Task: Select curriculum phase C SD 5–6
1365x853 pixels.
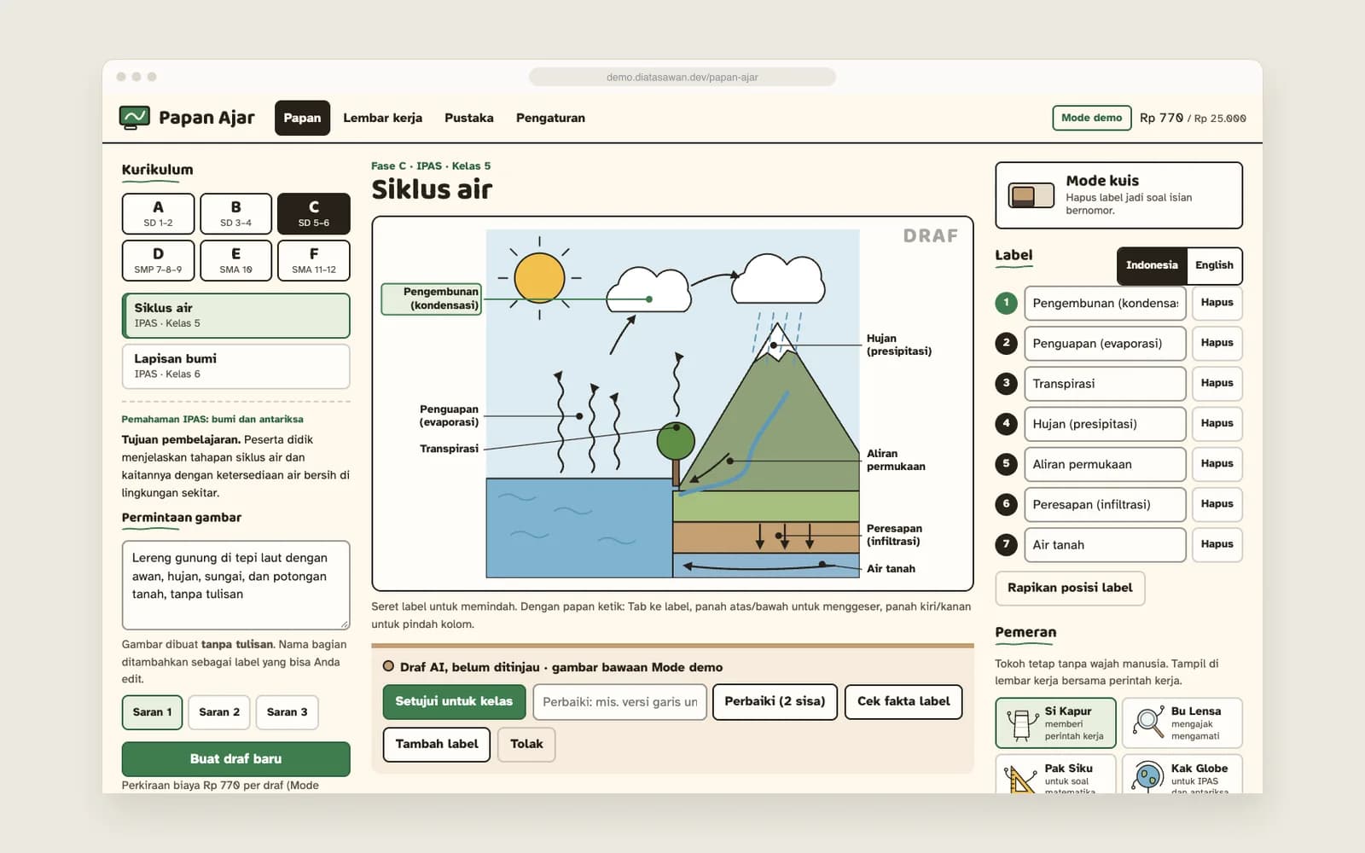Action: pos(313,213)
